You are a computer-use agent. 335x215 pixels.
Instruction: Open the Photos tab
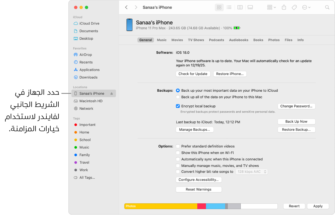(274, 40)
